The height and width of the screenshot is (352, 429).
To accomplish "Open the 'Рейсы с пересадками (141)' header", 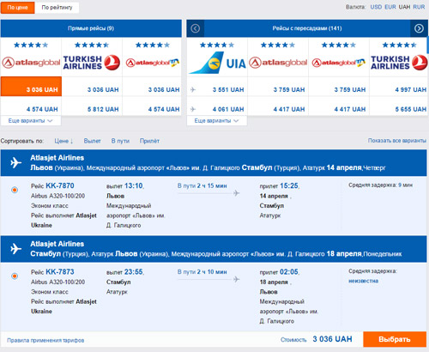I will click(307, 28).
